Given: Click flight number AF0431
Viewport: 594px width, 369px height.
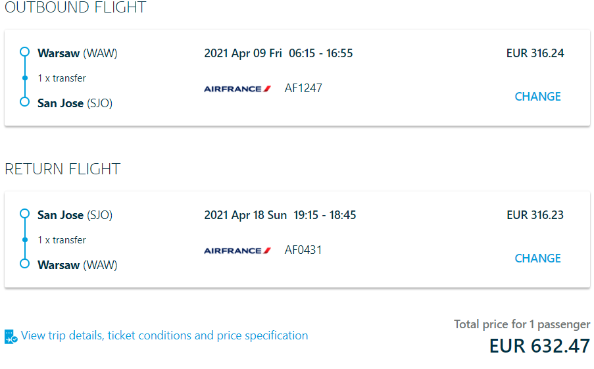Looking at the screenshot, I should pyautogui.click(x=303, y=250).
